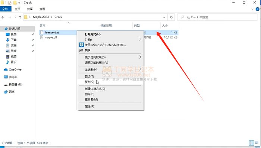Open 新加卷 (E:) drive
The image size is (261, 148).
[x=16, y=85]
